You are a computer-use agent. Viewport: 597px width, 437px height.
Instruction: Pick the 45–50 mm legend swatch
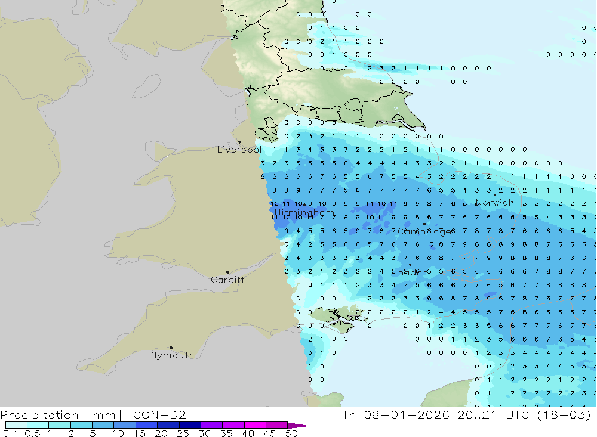point(277,425)
